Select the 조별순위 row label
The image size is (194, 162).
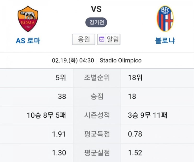97,78
